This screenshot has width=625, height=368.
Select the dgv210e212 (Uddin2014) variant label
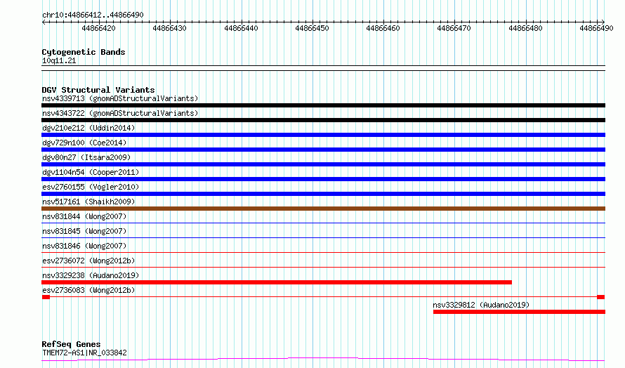(88, 128)
